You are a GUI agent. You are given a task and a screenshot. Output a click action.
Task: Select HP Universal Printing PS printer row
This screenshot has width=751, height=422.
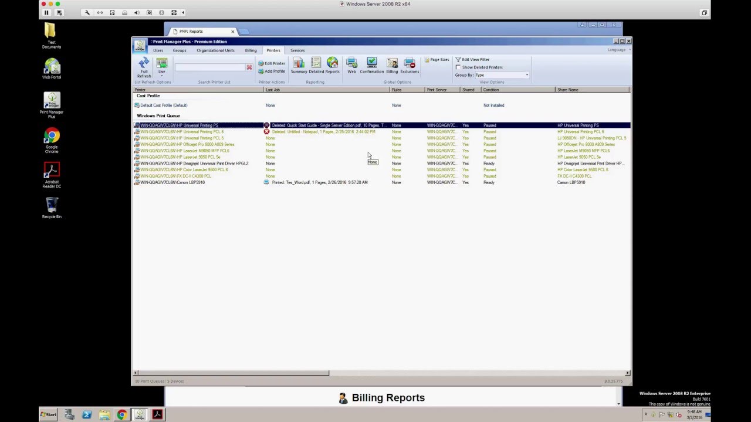pyautogui.click(x=381, y=125)
